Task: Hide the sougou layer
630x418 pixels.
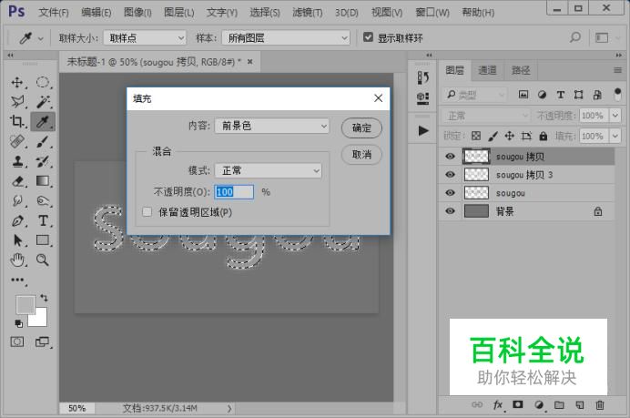Action: pos(450,193)
